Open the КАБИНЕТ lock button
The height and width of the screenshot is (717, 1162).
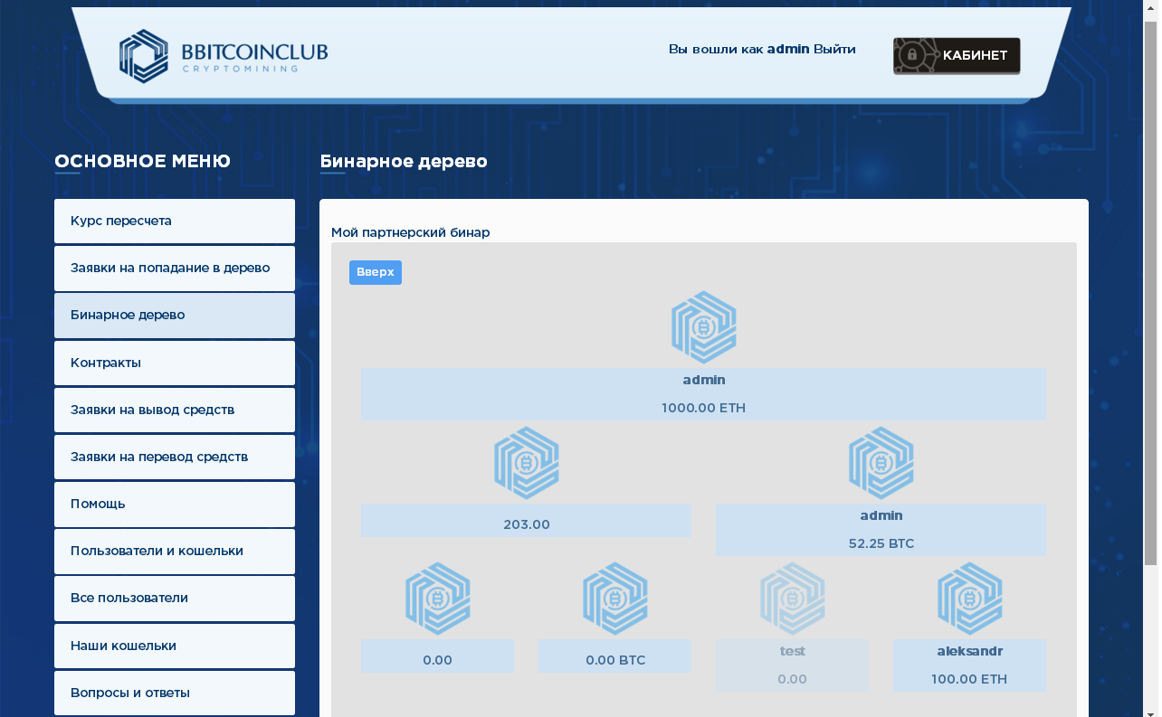(x=957, y=56)
